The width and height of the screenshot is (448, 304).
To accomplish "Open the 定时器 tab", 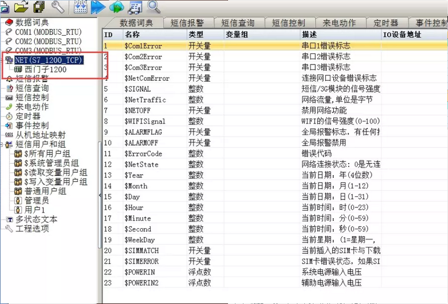I will (386, 23).
